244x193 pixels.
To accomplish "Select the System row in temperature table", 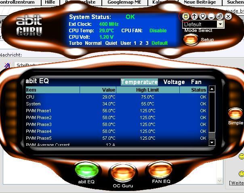I will pos(116,104).
